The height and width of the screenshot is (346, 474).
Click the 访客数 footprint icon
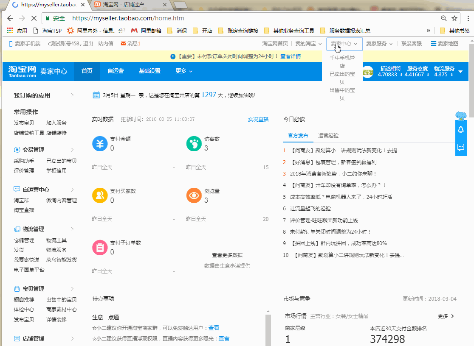click(x=194, y=143)
